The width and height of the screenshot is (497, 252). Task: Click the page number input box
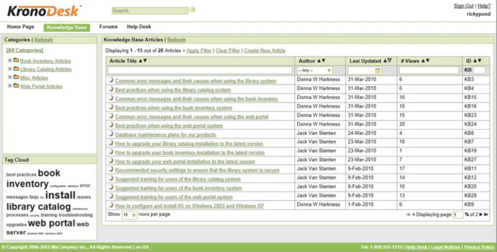458,215
